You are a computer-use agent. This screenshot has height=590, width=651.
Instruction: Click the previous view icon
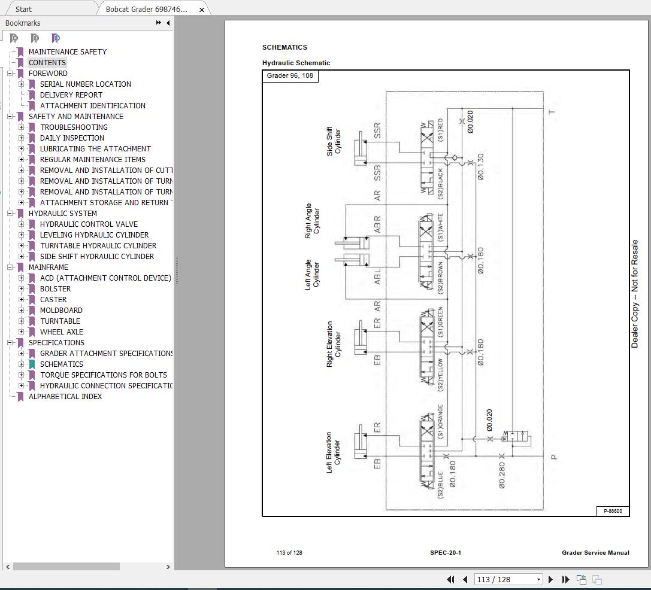[x=581, y=579]
